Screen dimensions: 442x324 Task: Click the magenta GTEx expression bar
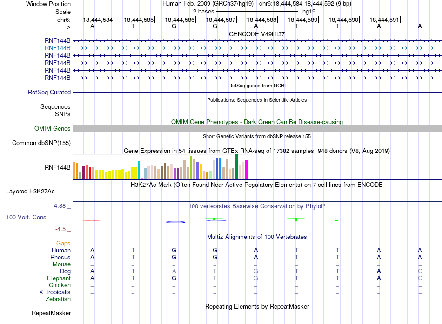pyautogui.click(x=247, y=169)
